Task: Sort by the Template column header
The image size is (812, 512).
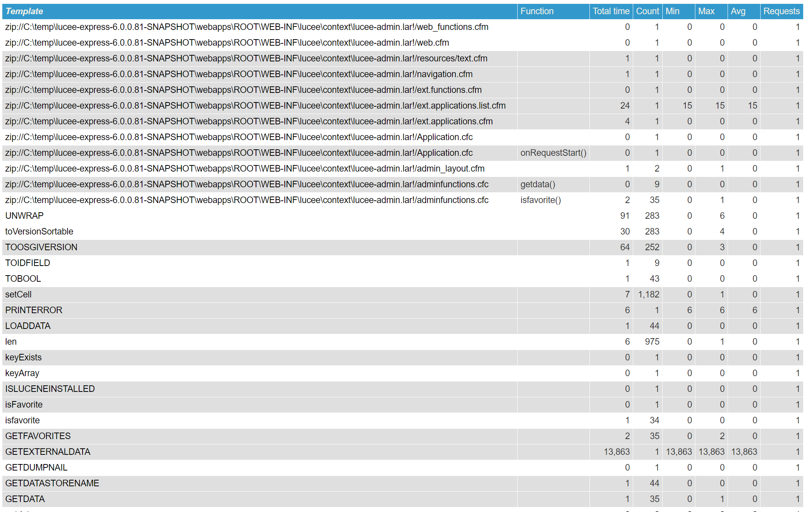Action: (24, 11)
